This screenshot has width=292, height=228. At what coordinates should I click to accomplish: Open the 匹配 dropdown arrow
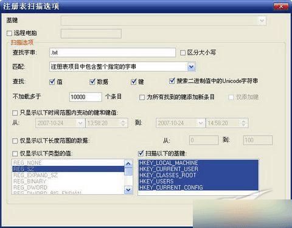tap(191, 66)
